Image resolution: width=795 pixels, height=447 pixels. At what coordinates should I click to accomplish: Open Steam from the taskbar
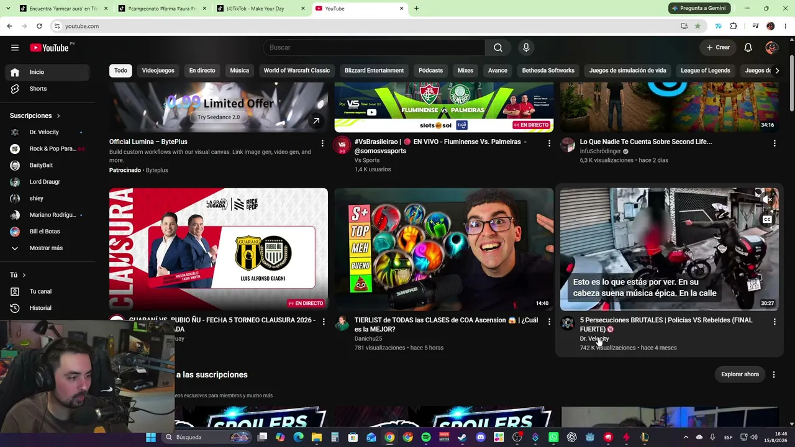click(462, 437)
